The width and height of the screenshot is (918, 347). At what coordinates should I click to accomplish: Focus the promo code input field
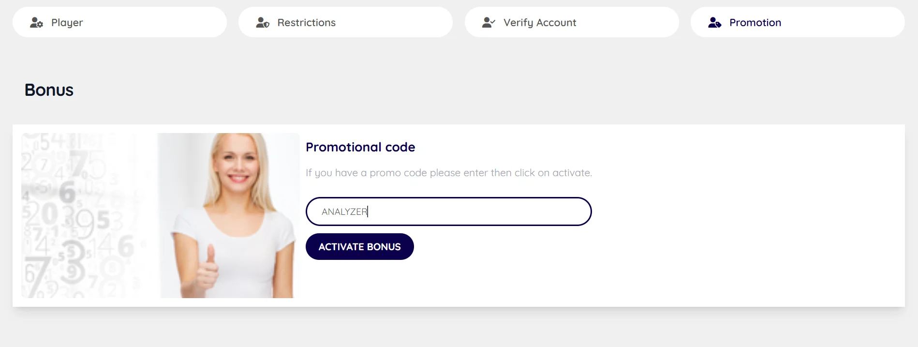474,211
